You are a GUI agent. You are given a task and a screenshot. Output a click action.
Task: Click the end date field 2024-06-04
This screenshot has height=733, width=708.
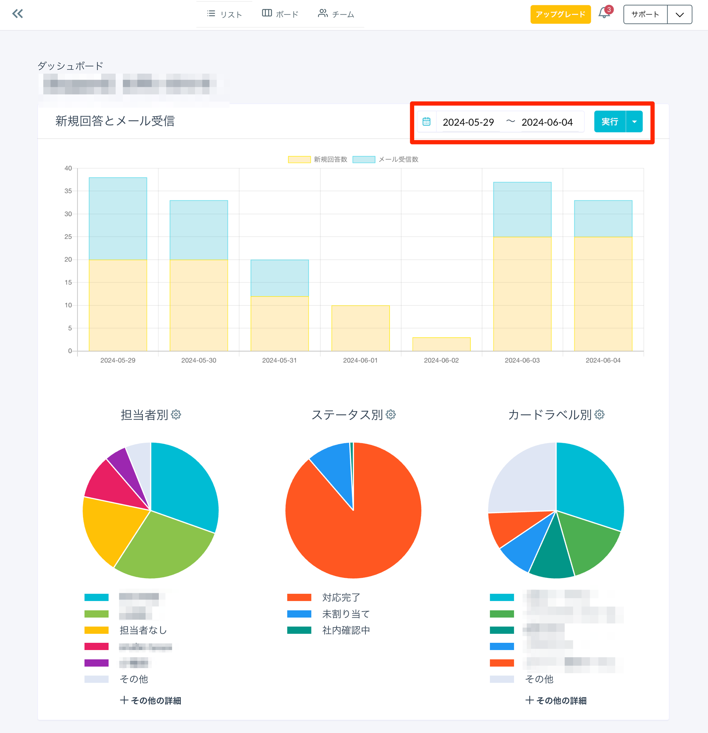[547, 122]
